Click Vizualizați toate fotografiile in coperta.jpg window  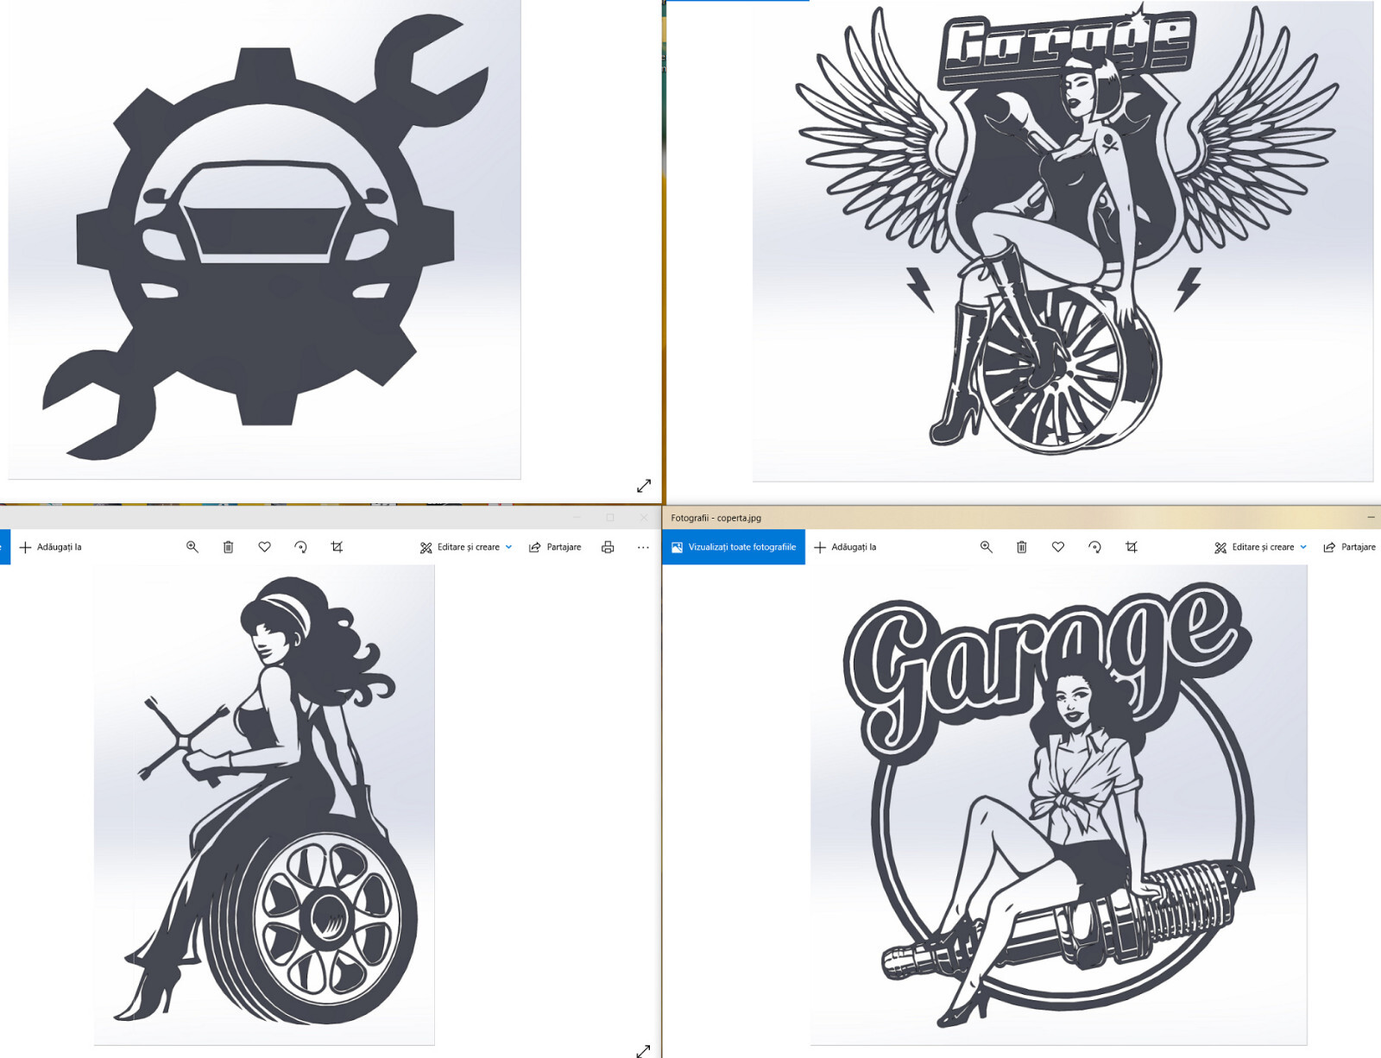tap(734, 547)
